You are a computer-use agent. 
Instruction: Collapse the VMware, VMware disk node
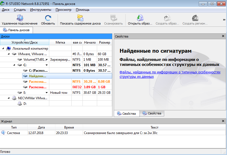click(9, 54)
